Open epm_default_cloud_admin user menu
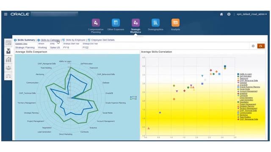Image resolution: width=271 pixels, height=152 pixels. pyautogui.click(x=252, y=14)
